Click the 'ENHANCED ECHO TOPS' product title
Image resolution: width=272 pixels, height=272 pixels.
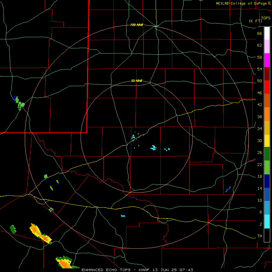coord(106,270)
